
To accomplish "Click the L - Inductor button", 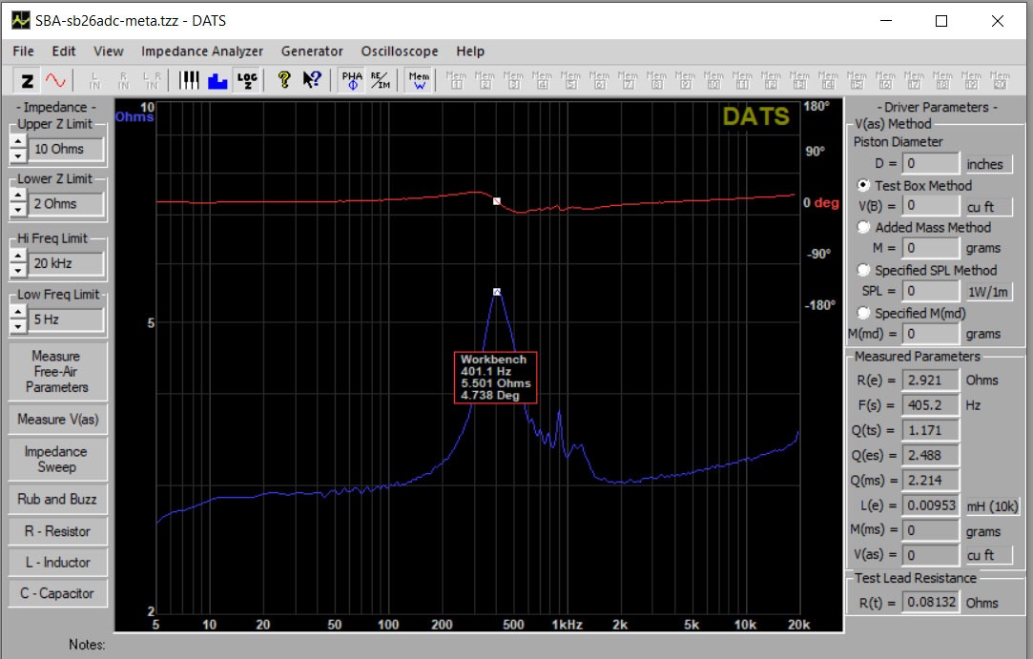I will [57, 562].
